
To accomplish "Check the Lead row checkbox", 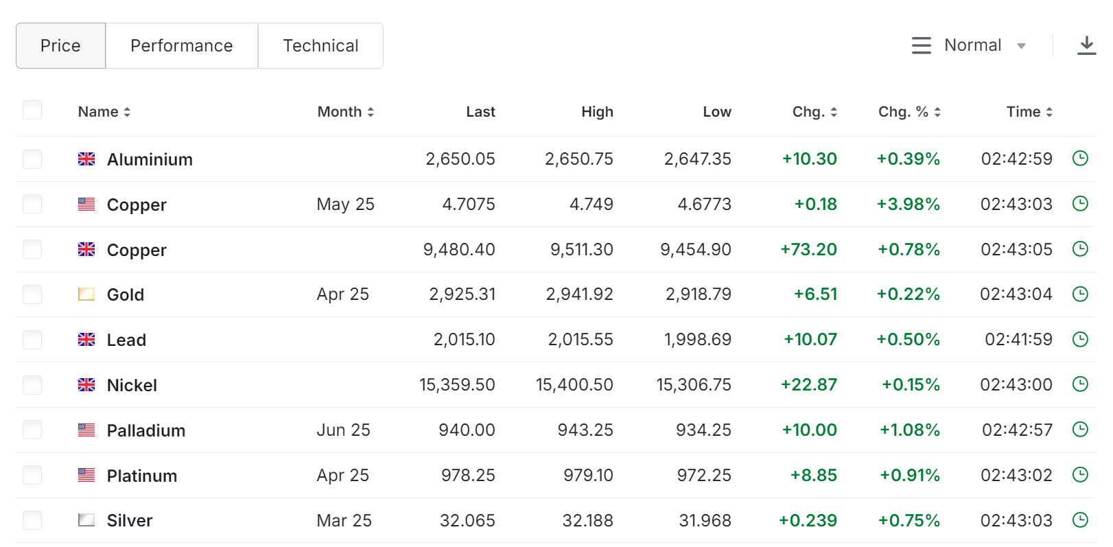I will point(32,340).
